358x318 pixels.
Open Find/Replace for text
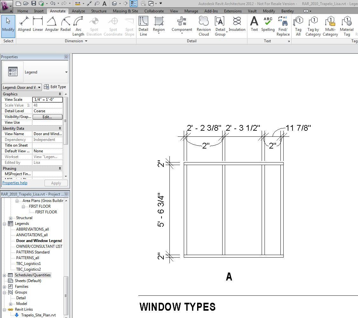(283, 25)
